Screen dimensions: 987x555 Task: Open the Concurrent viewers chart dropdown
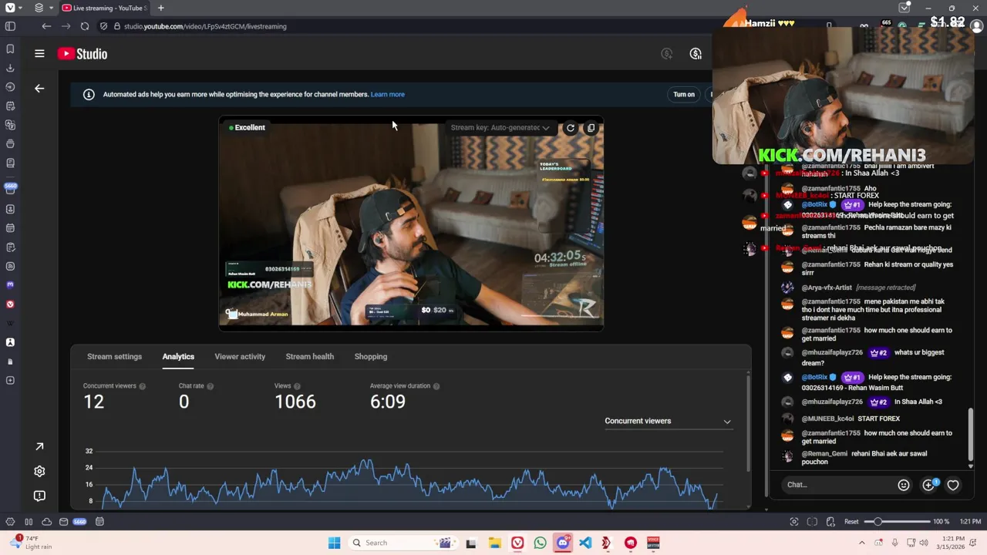tap(668, 421)
